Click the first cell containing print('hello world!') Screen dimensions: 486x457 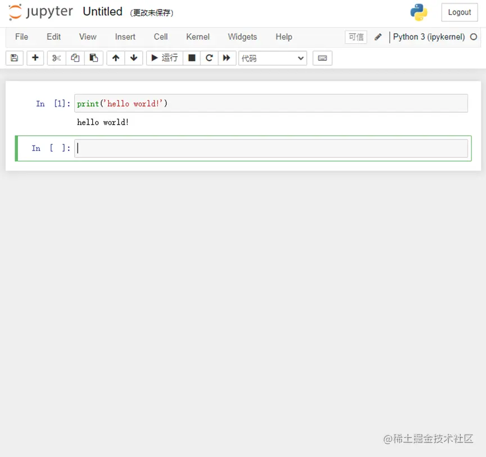point(271,103)
